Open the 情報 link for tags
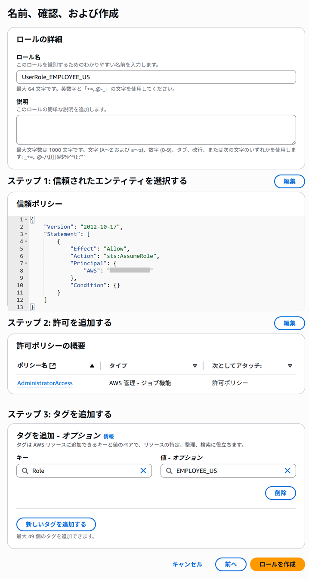 click(x=108, y=436)
